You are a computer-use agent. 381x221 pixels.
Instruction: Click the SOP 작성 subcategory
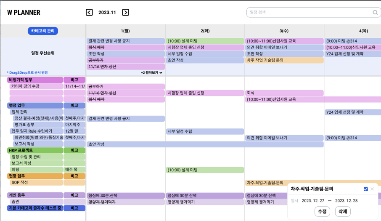pos(36,183)
